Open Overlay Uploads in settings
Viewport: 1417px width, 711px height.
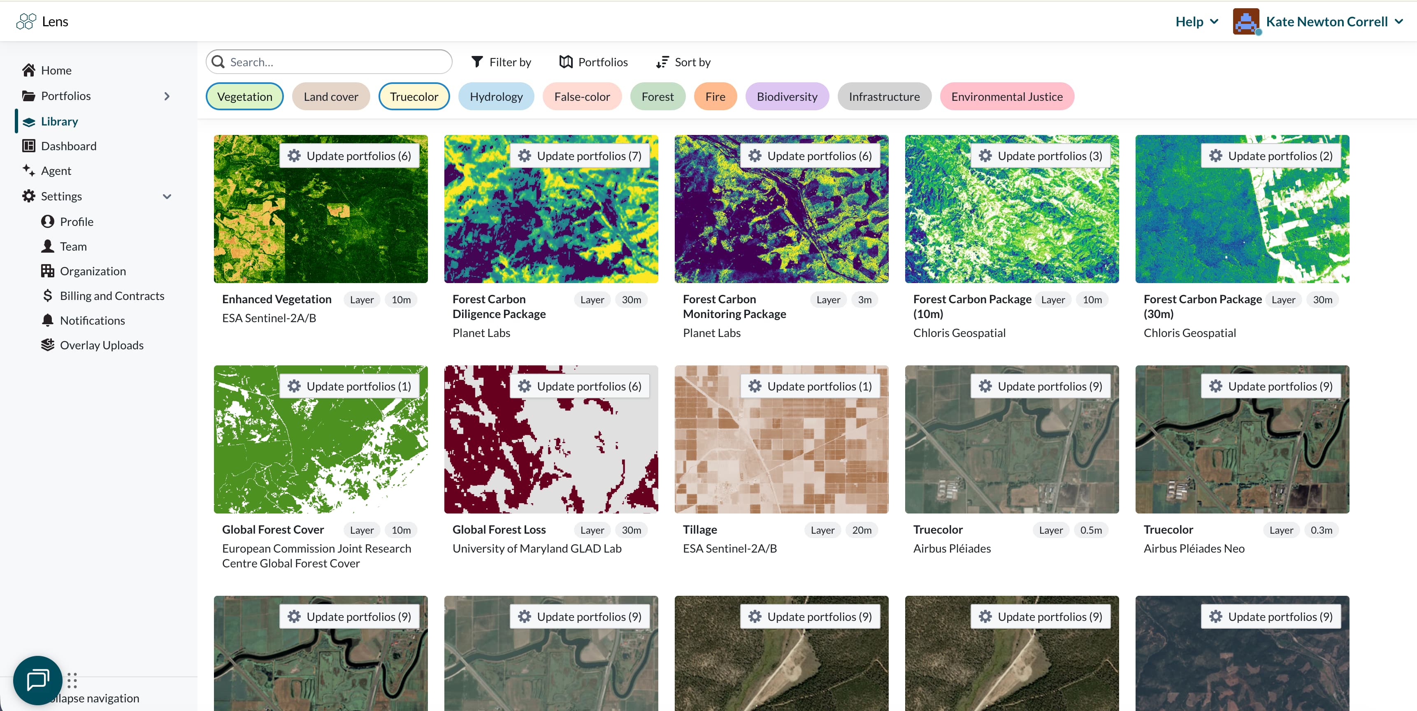click(101, 345)
